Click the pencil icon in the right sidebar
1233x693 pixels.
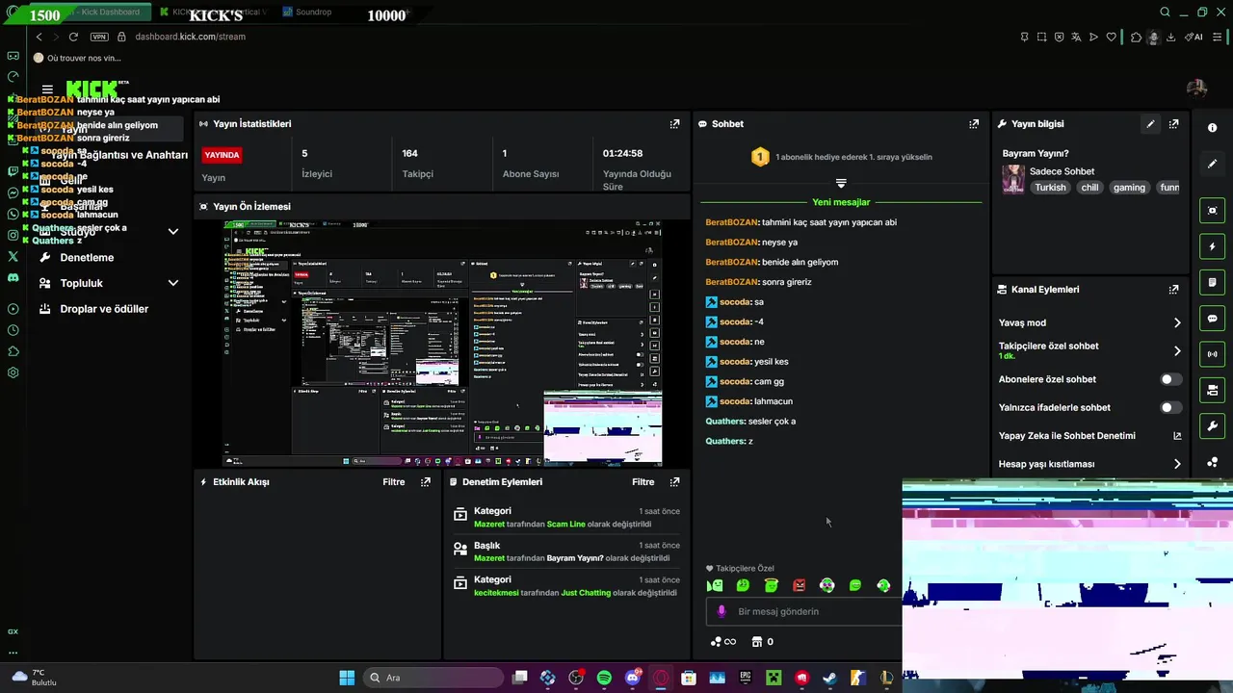[x=1212, y=164]
